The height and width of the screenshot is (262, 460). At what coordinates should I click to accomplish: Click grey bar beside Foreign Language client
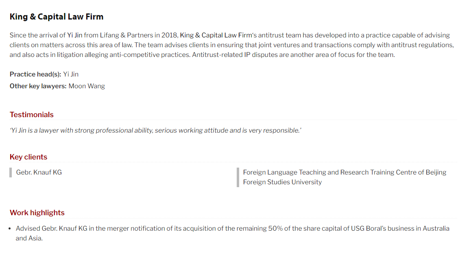pos(238,177)
